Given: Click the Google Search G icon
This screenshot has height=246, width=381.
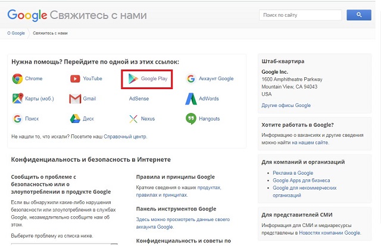Looking at the screenshot, I should (x=17, y=119).
